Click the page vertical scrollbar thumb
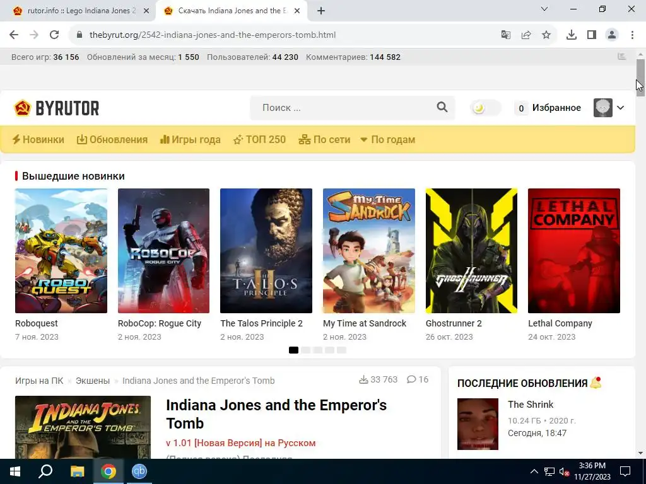This screenshot has width=646, height=484. pyautogui.click(x=640, y=78)
